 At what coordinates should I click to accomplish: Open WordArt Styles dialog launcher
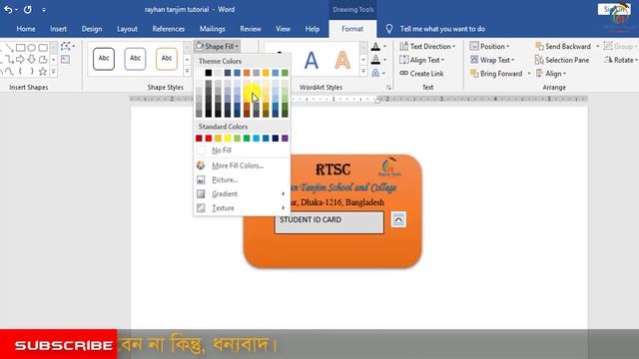click(x=388, y=88)
